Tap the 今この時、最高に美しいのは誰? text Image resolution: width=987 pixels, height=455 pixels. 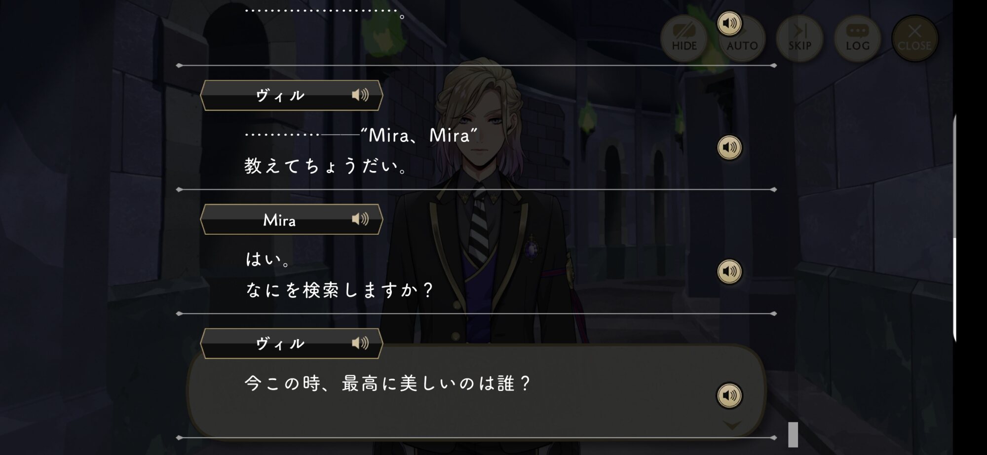point(387,384)
